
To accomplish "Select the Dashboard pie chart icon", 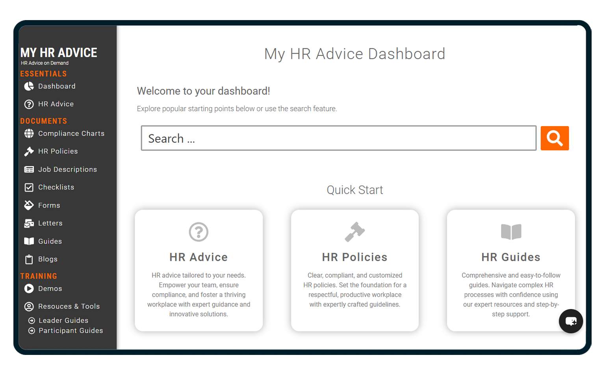I will (28, 86).
